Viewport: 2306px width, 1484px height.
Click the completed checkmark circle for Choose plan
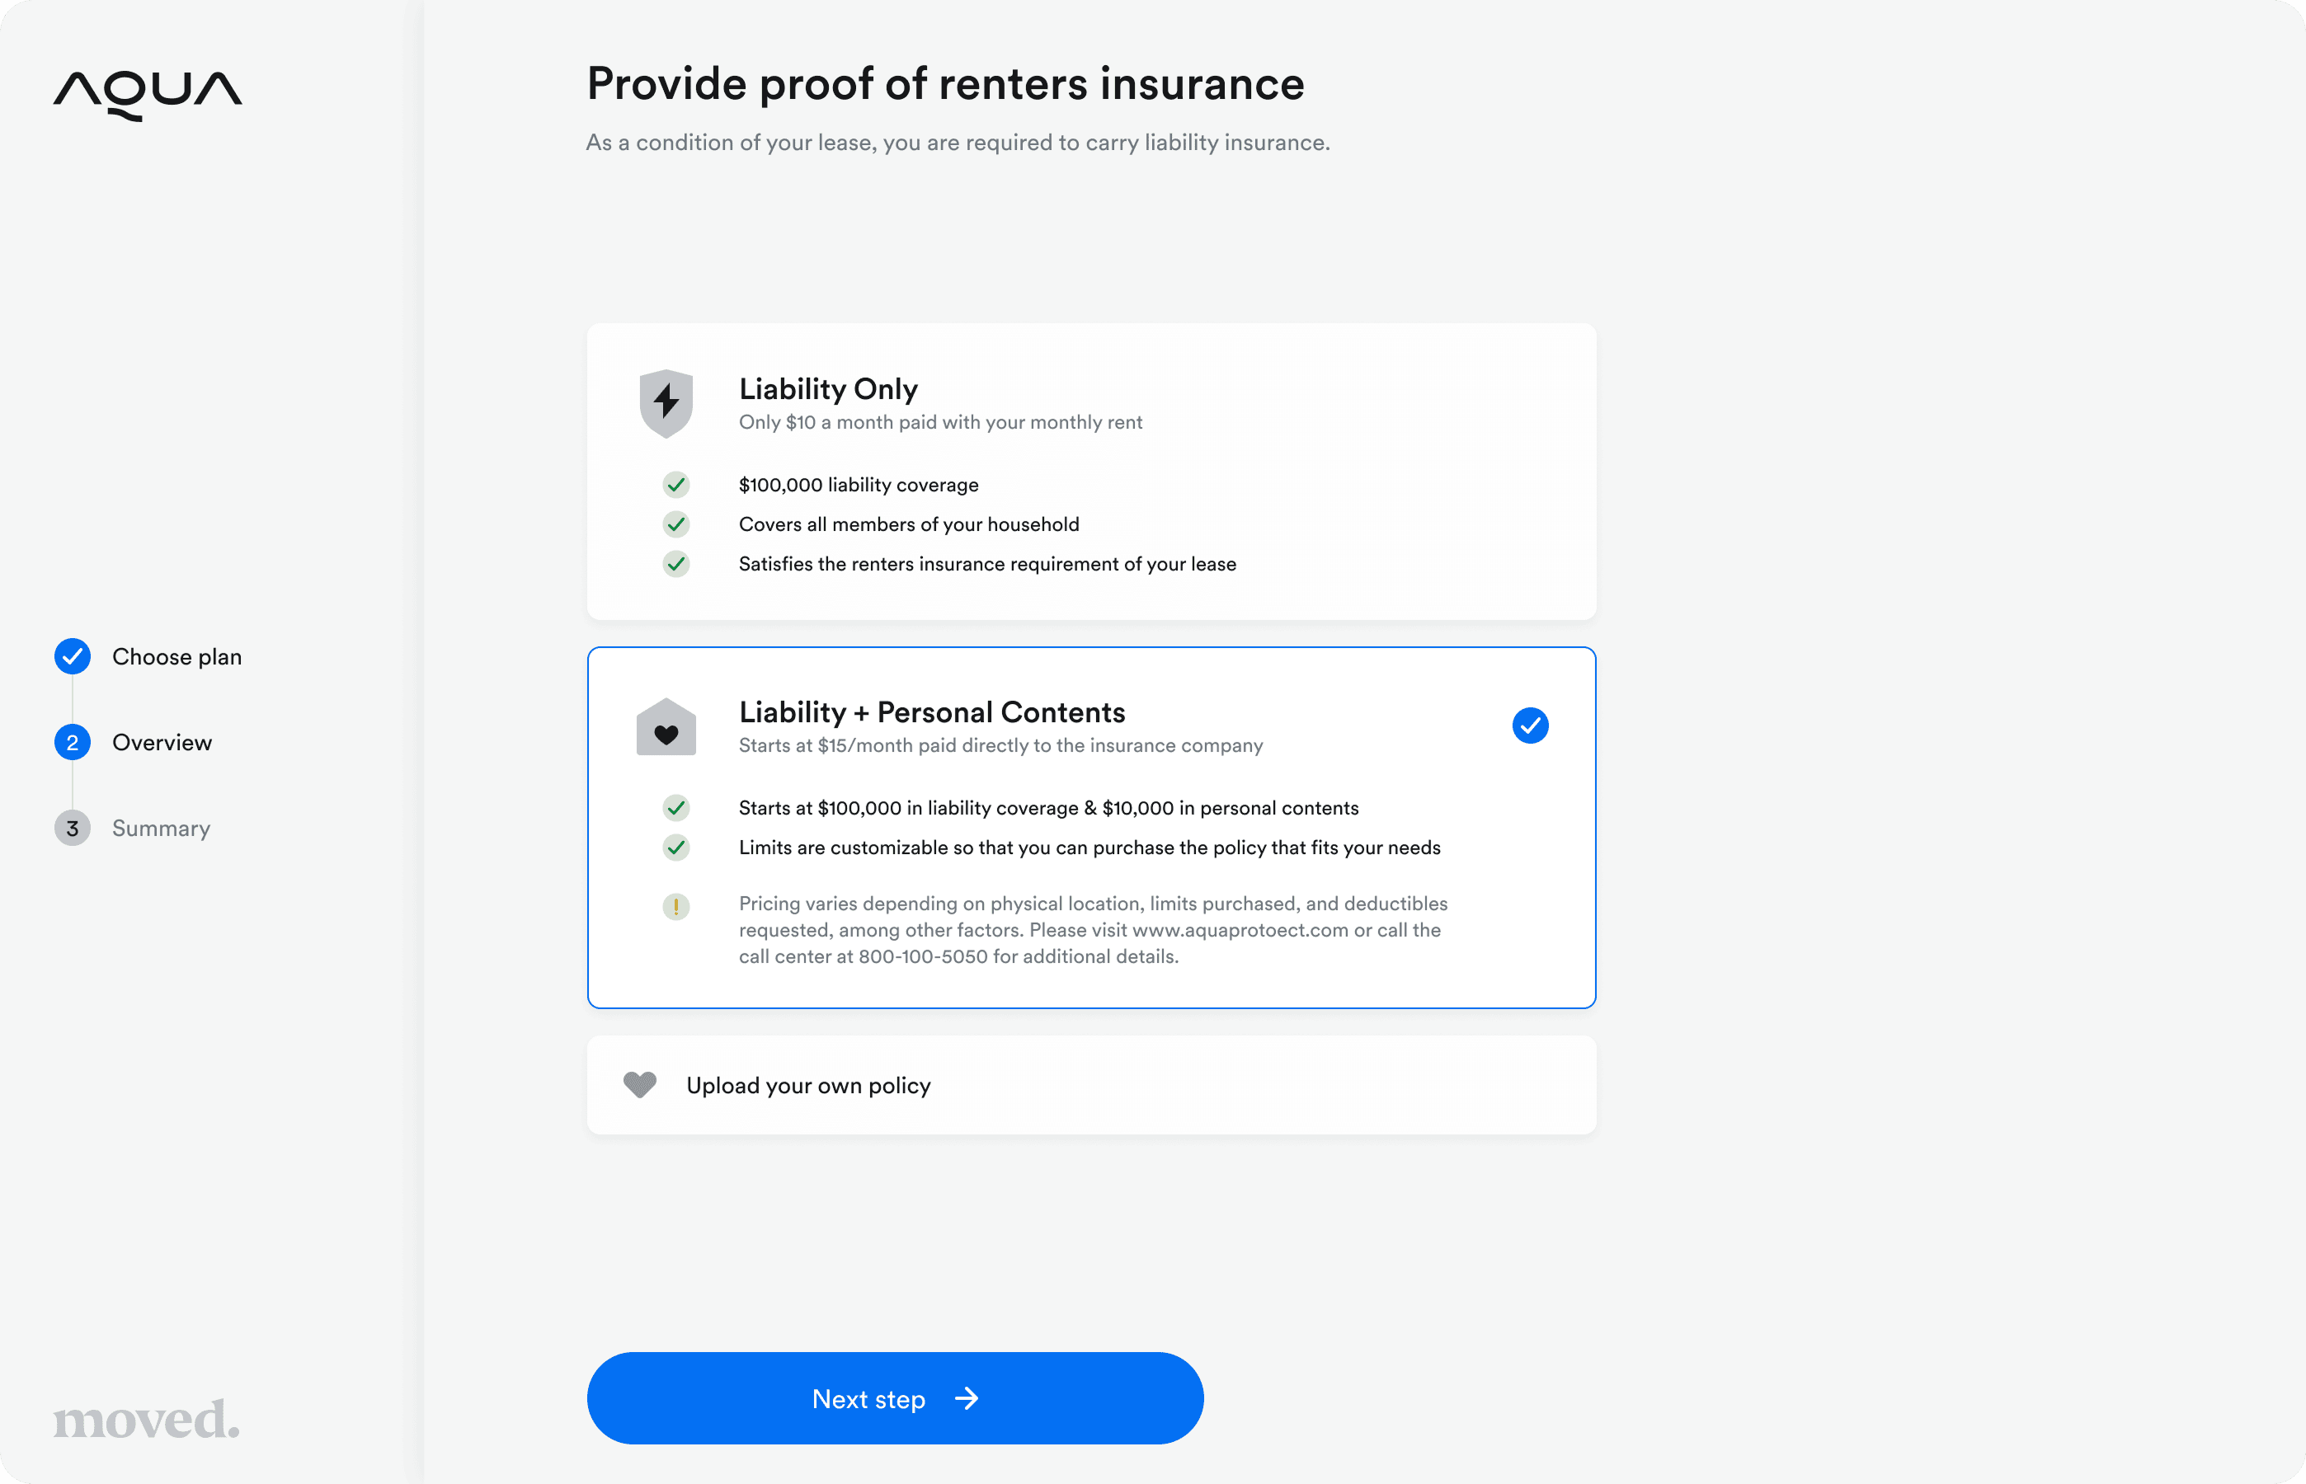coord(73,656)
